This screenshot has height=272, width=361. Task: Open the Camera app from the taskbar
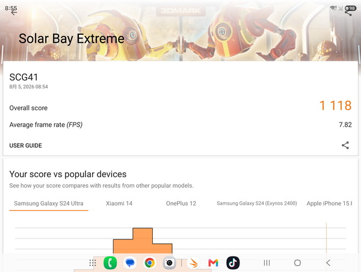coord(170,263)
